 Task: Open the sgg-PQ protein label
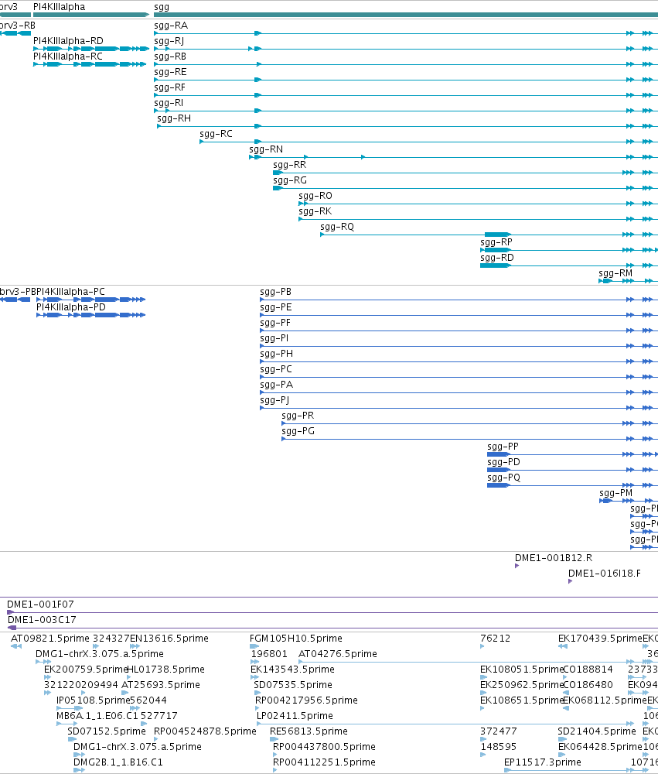point(504,478)
